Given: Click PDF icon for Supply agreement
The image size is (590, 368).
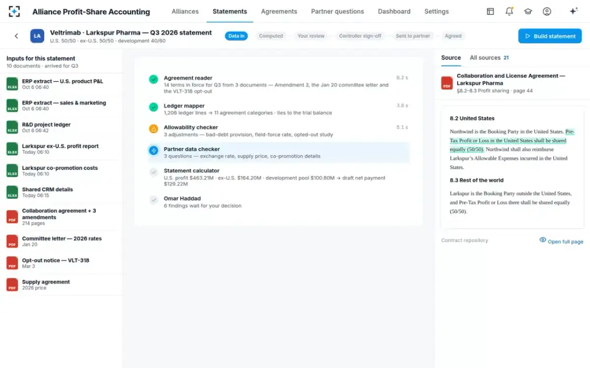Looking at the screenshot, I should 12,285.
